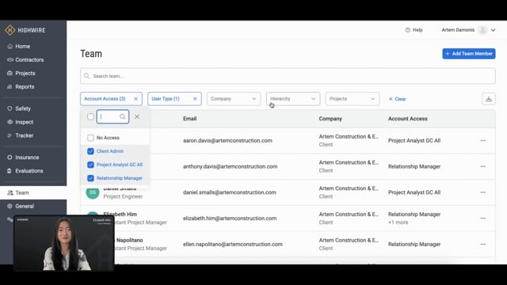
Task: Click the download export icon
Action: tap(489, 99)
